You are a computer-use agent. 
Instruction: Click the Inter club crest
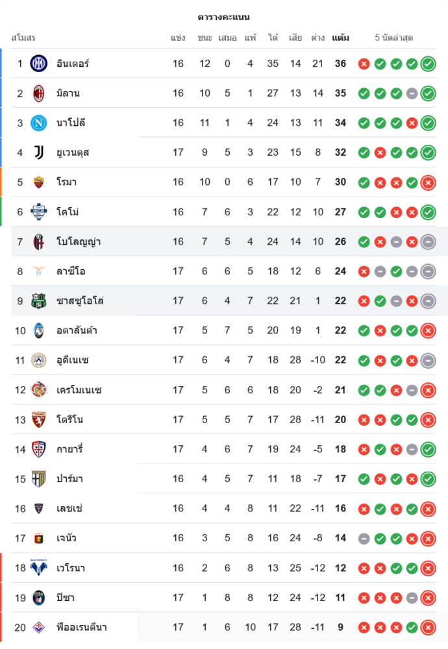(39, 64)
